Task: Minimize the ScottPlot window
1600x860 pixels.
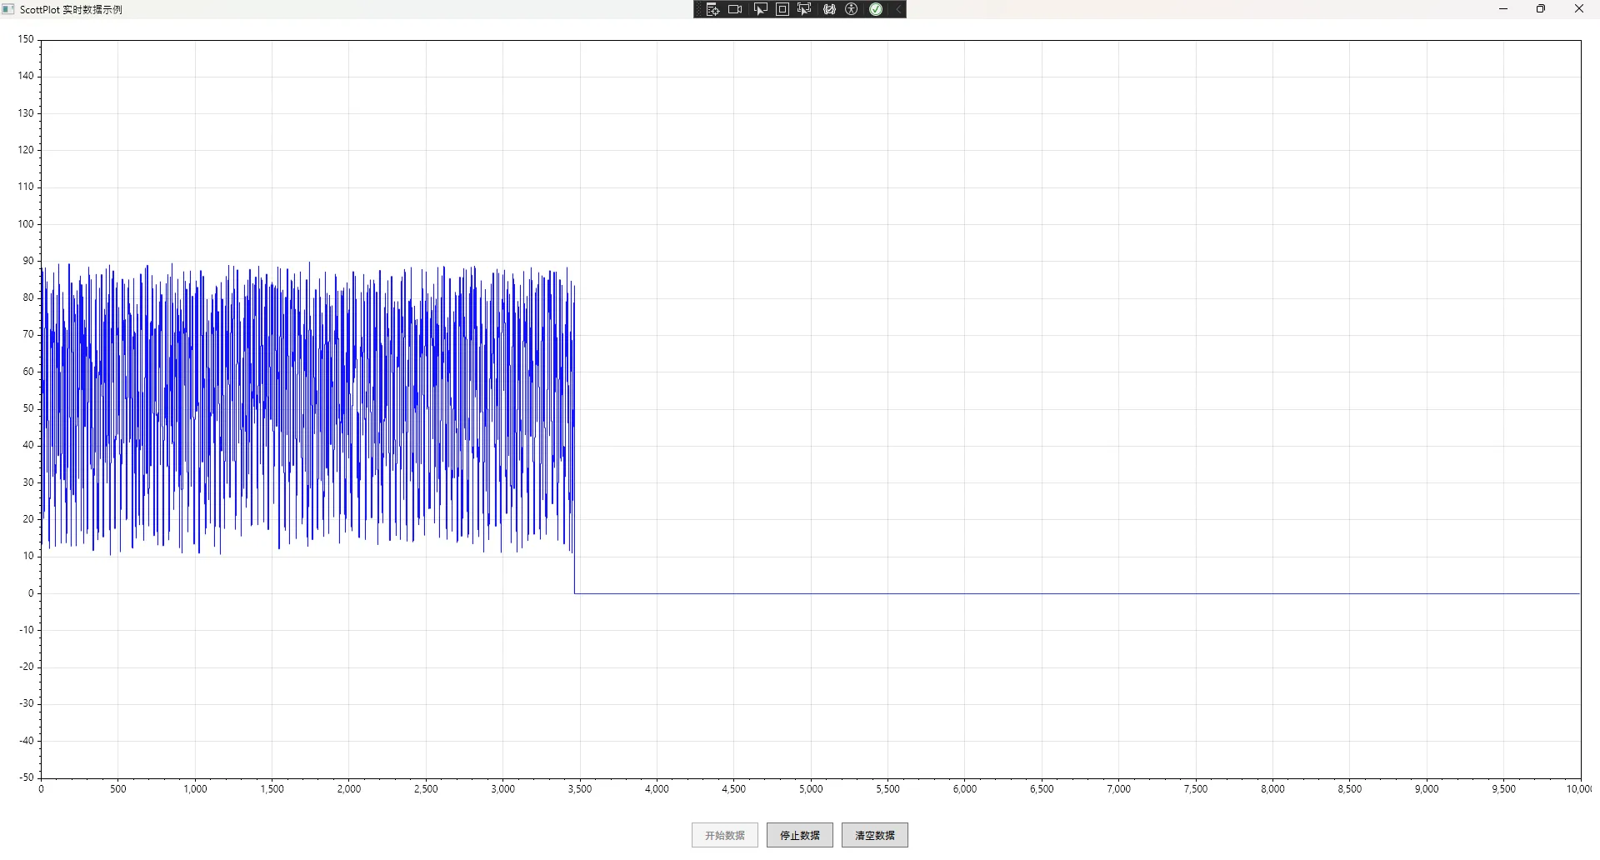Action: pos(1503,9)
